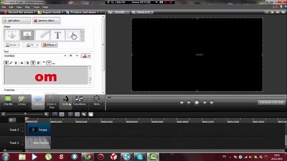Viewport: 287px width, 161px height.
Task: Open the Help menu
Action: pyautogui.click(x=45, y=7)
